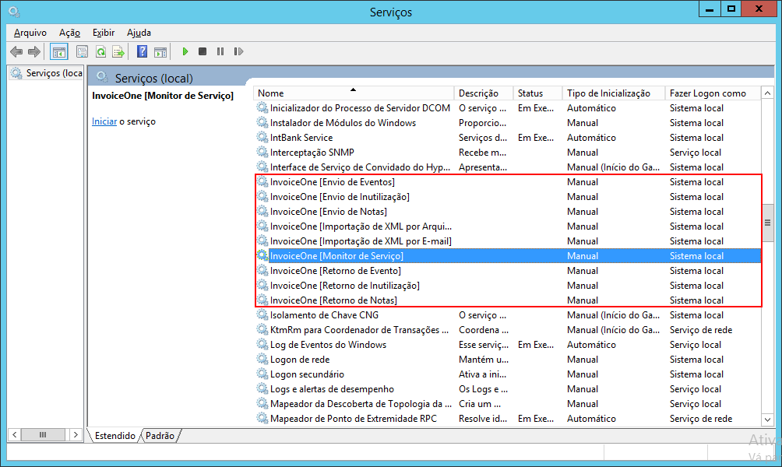Toggle the Show/Hide Action Pane toolbar icon
The width and height of the screenshot is (782, 467).
[x=160, y=51]
